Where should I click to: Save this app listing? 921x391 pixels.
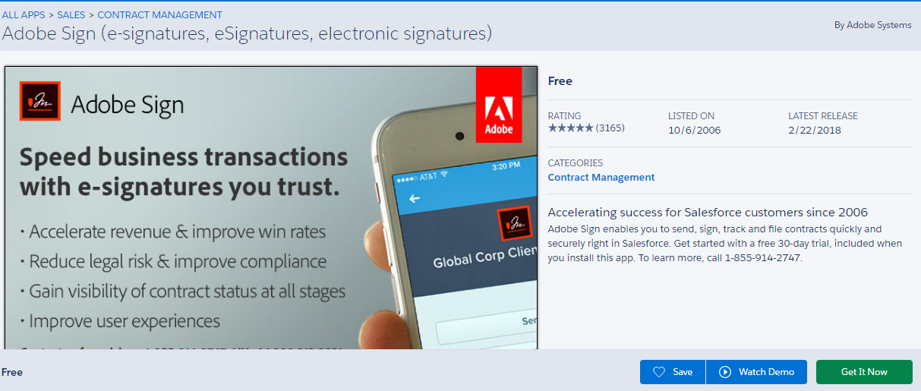click(673, 372)
